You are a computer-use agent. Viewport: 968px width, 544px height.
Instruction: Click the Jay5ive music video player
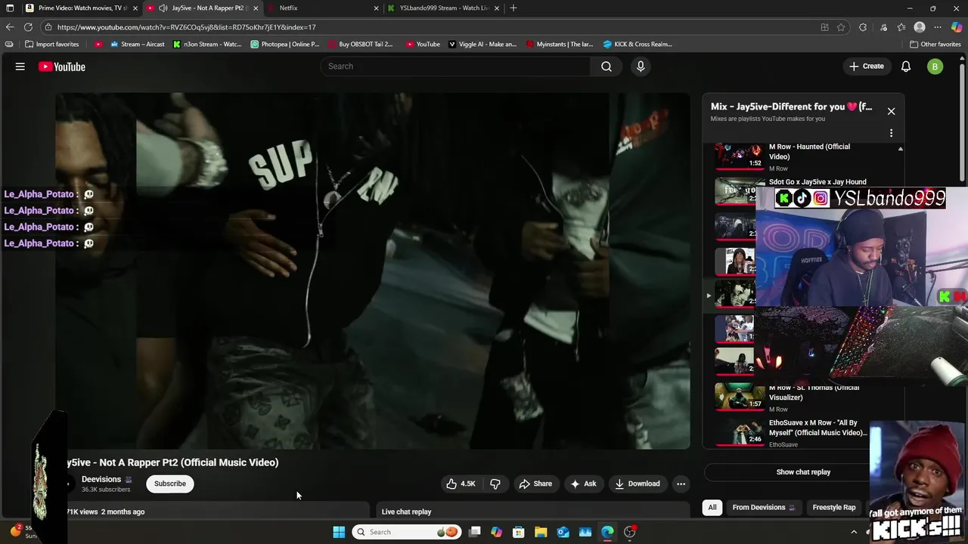click(x=372, y=270)
